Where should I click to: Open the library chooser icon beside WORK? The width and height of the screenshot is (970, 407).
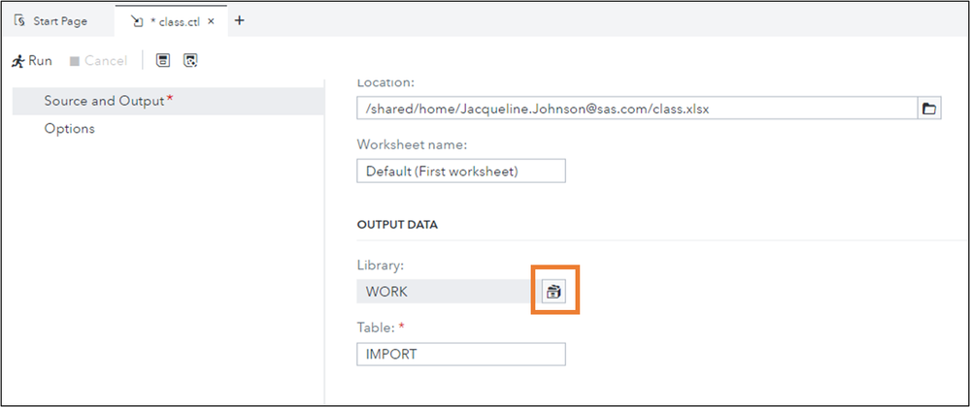[x=553, y=292]
